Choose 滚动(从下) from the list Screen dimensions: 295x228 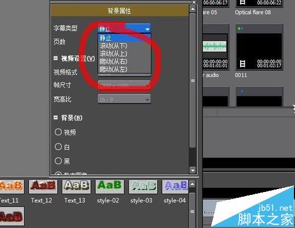[x=124, y=45]
